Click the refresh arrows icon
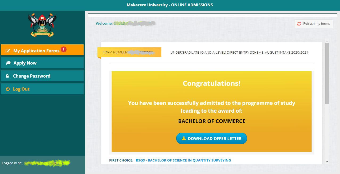The image size is (340, 174). click(x=299, y=24)
